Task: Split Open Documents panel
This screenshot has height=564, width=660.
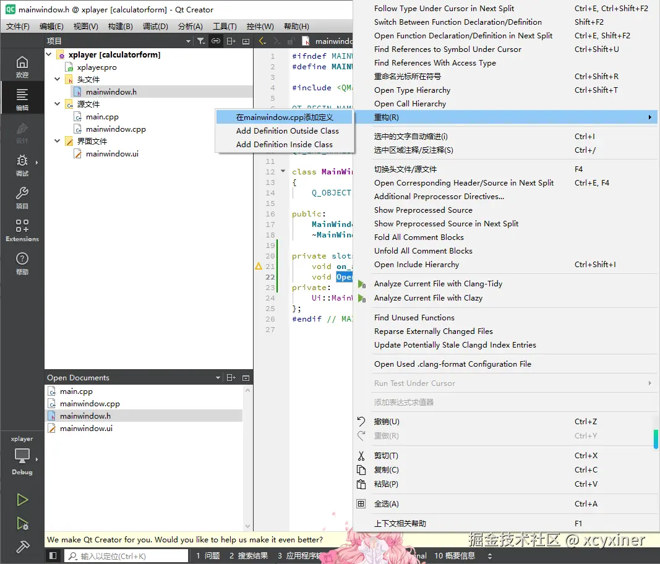Action: (x=231, y=377)
